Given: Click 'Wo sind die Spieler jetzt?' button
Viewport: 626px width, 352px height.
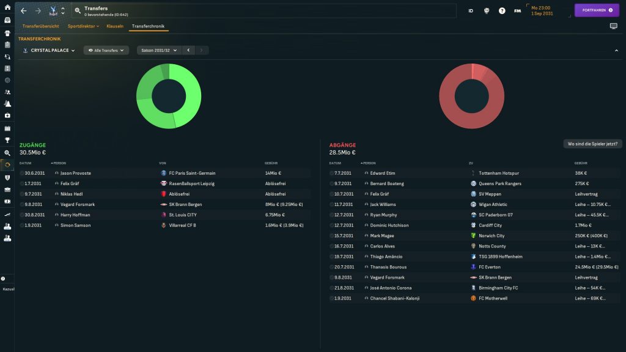Looking at the screenshot, I should [x=592, y=144].
